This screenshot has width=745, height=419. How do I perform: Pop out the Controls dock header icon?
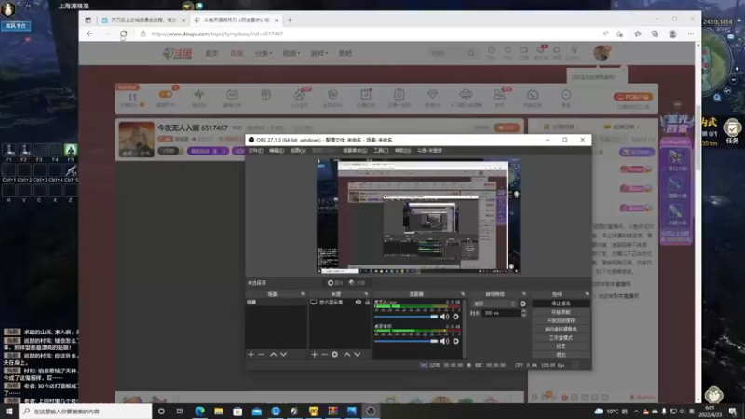(x=587, y=294)
